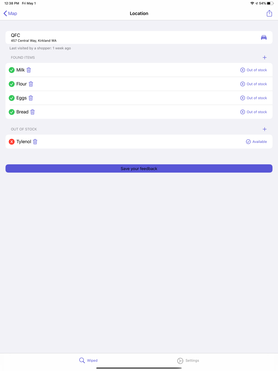Tap the share icon in the navigation bar
The image size is (278, 371).
[x=269, y=13]
